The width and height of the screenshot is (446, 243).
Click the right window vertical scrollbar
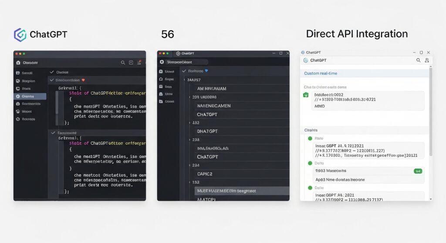click(431, 112)
